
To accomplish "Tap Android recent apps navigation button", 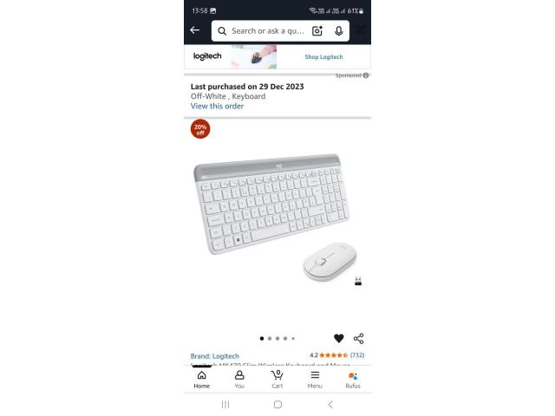I will click(x=225, y=405).
